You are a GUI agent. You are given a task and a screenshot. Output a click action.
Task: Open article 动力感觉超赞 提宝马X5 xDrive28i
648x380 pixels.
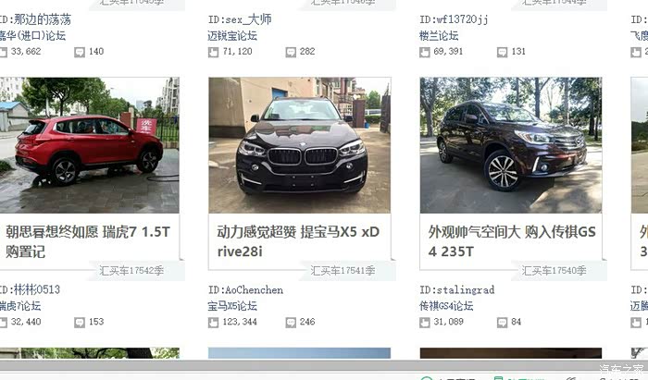(x=298, y=241)
